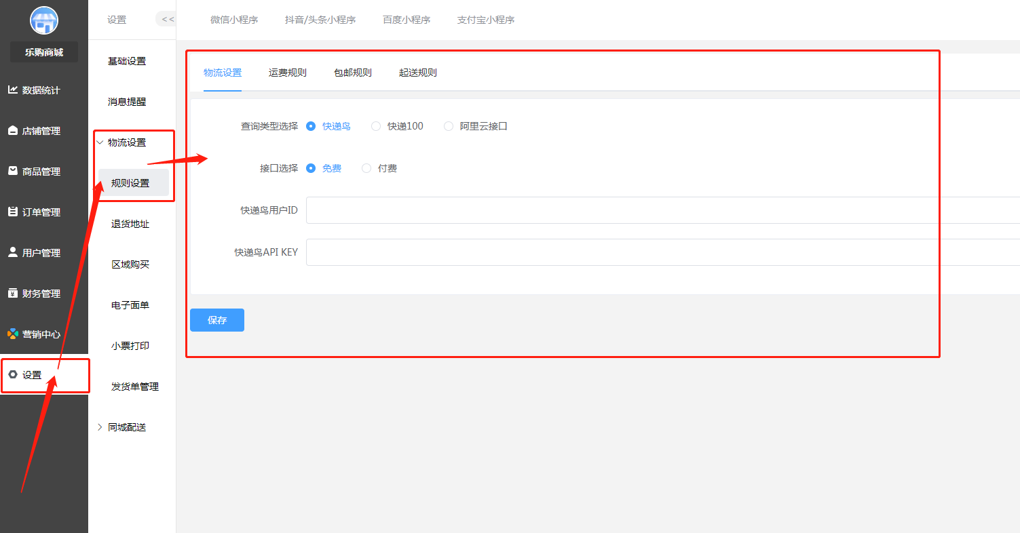The width and height of the screenshot is (1020, 533).
Task: Click the 设置 gear icon
Action: (13, 374)
